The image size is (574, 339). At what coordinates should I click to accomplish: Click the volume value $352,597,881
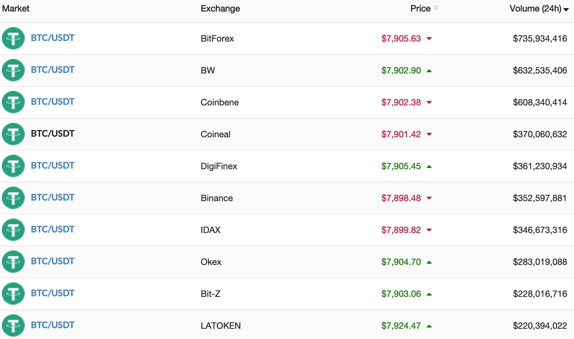click(540, 198)
